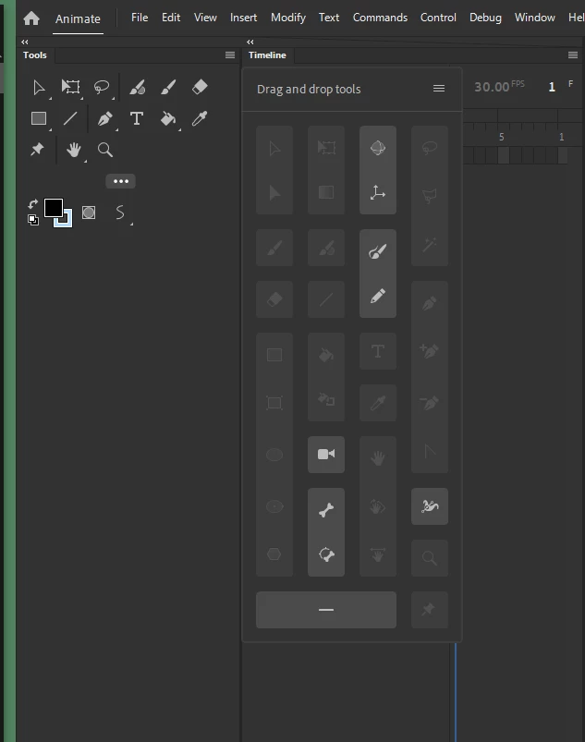Switch to the Animate workspace tab
The width and height of the screenshot is (585, 742).
click(78, 18)
